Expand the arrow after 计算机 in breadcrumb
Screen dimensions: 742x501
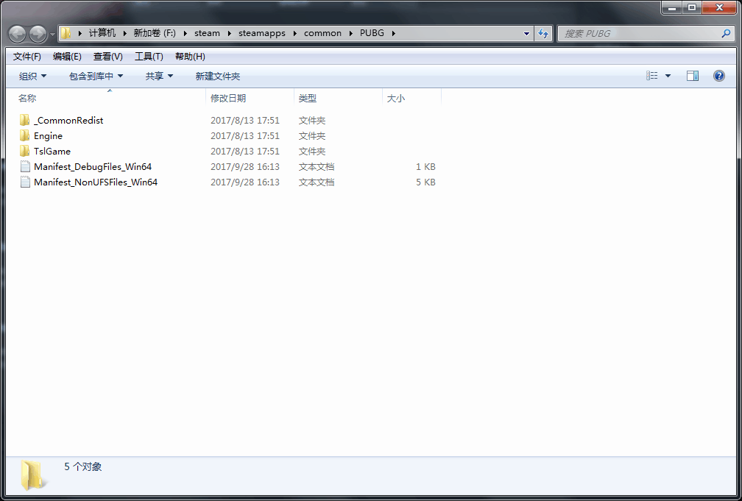[x=125, y=33]
